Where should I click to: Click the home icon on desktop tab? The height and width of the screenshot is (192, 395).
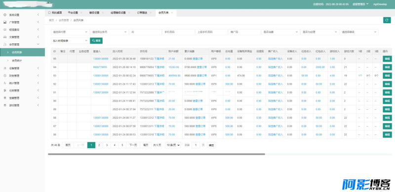click(x=49, y=12)
